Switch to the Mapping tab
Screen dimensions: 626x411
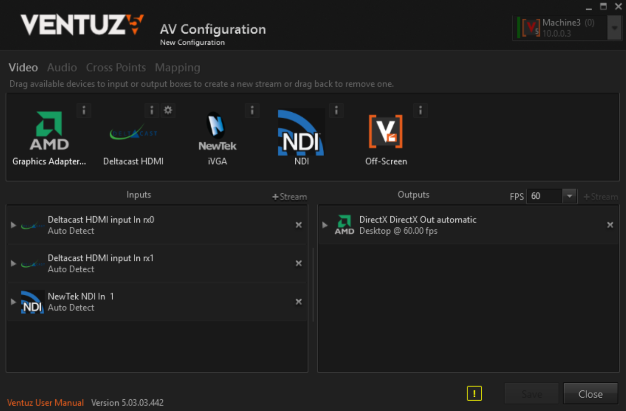(x=177, y=67)
